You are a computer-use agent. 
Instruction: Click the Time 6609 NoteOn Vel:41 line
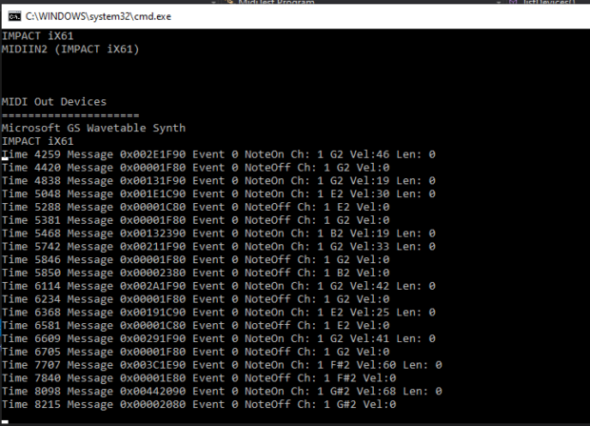(218, 338)
